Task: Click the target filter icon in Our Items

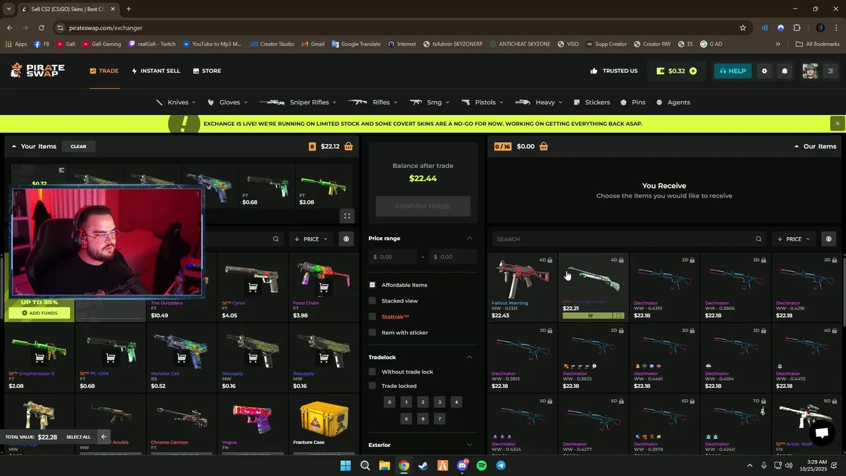Action: [829, 239]
